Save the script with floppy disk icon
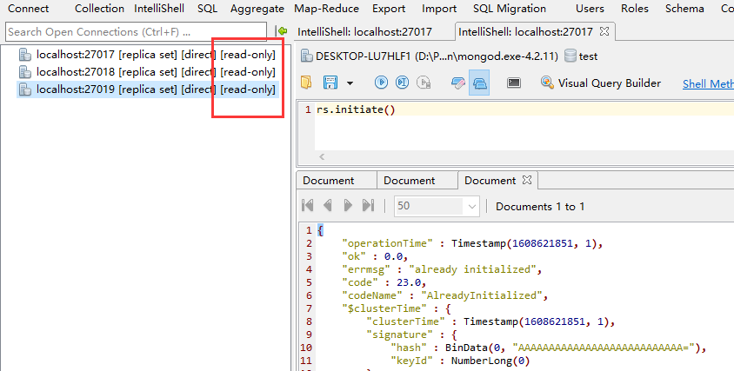The height and width of the screenshot is (371, 734). [x=330, y=83]
